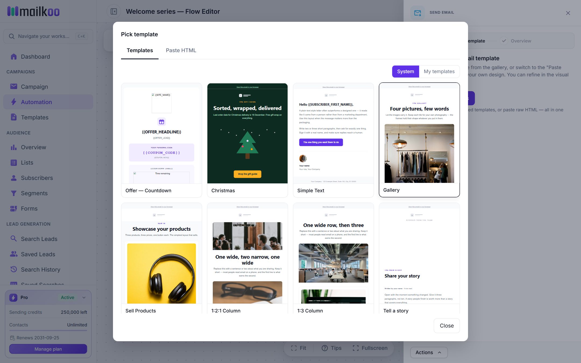The width and height of the screenshot is (581, 363).
Task: Click the Search Leads magnifier icon
Action: [14, 239]
